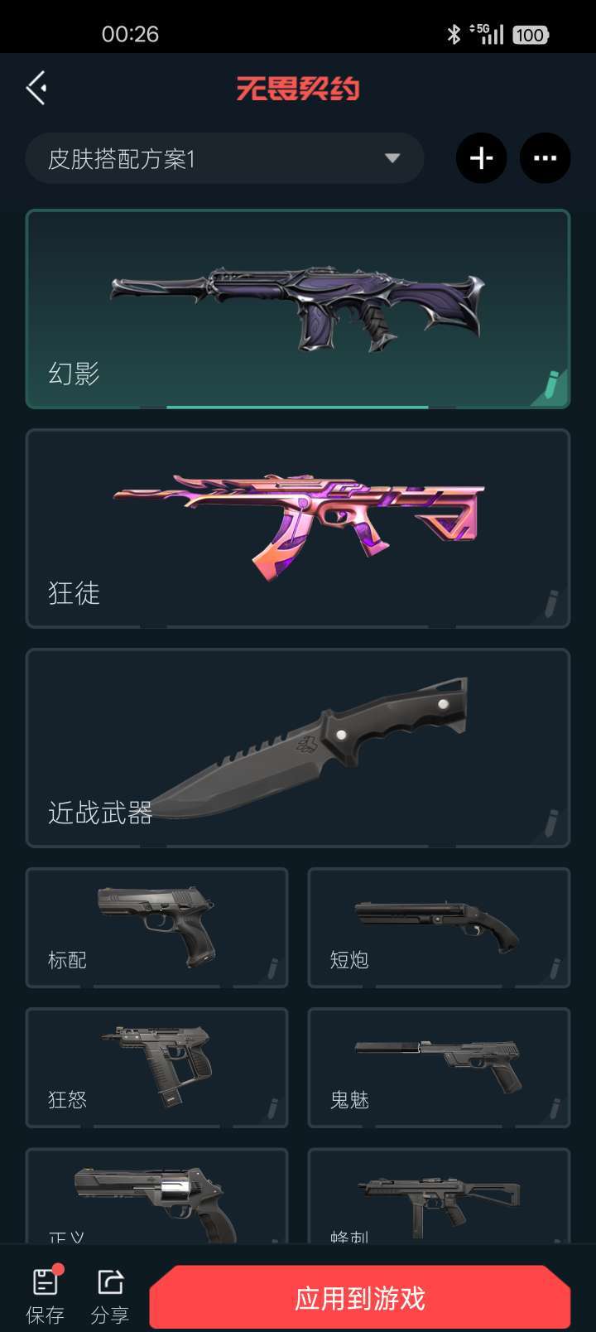Open the 蜂刺 submachine gun card
The image size is (596, 1332).
click(439, 1195)
